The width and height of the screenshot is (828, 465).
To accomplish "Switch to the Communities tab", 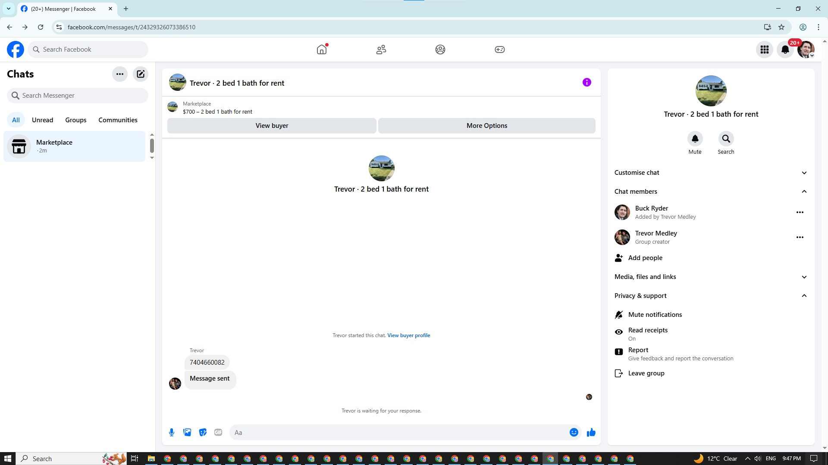I will [x=118, y=120].
